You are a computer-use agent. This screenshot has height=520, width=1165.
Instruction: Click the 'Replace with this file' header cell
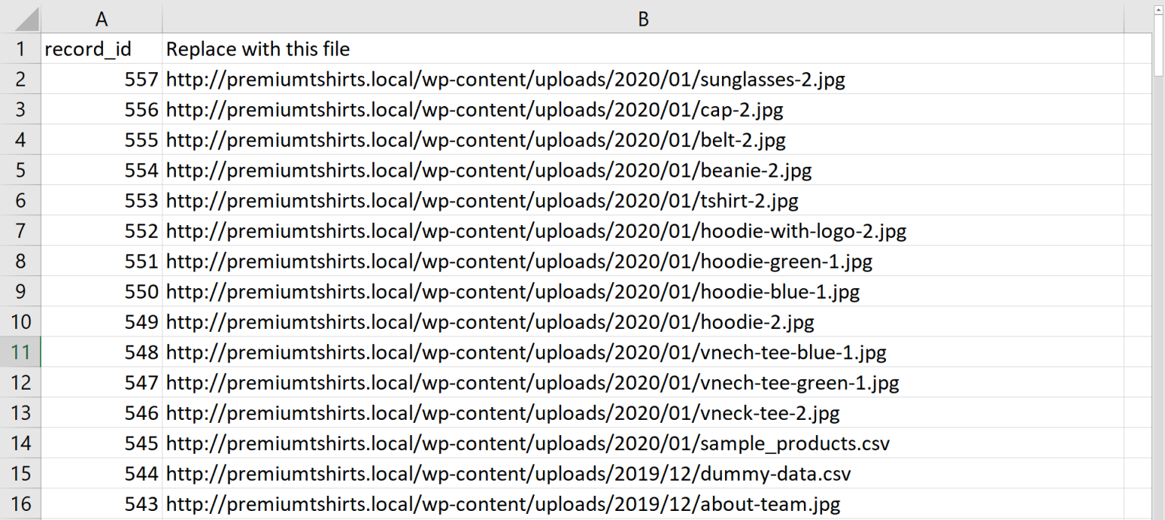(379, 49)
